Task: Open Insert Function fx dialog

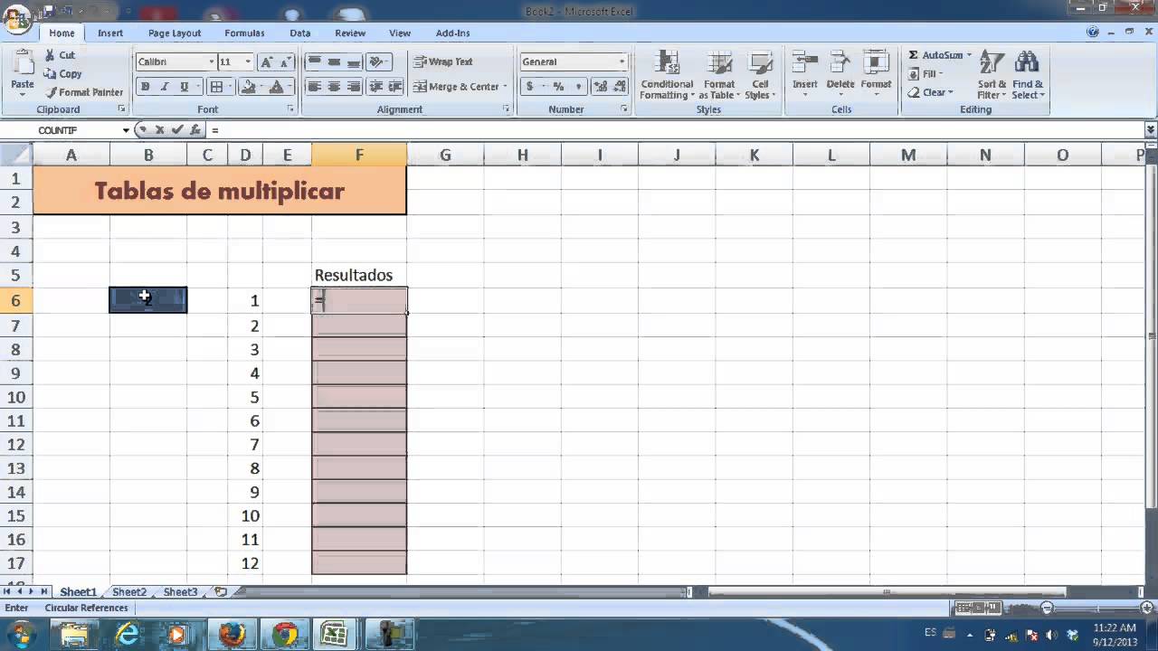Action: [x=195, y=130]
